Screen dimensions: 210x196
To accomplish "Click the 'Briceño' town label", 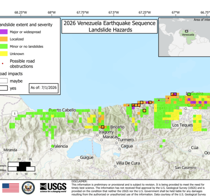I will tap(117, 127).
